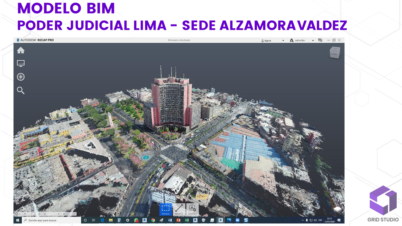402x226 pixels.
Task: Open Windows notification center
Action: point(339,220)
